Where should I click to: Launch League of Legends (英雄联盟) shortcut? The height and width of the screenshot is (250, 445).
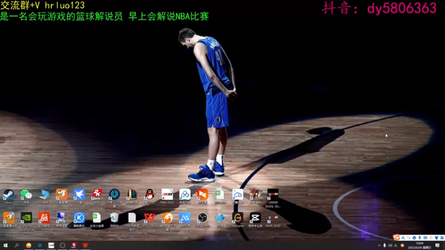(x=132, y=196)
